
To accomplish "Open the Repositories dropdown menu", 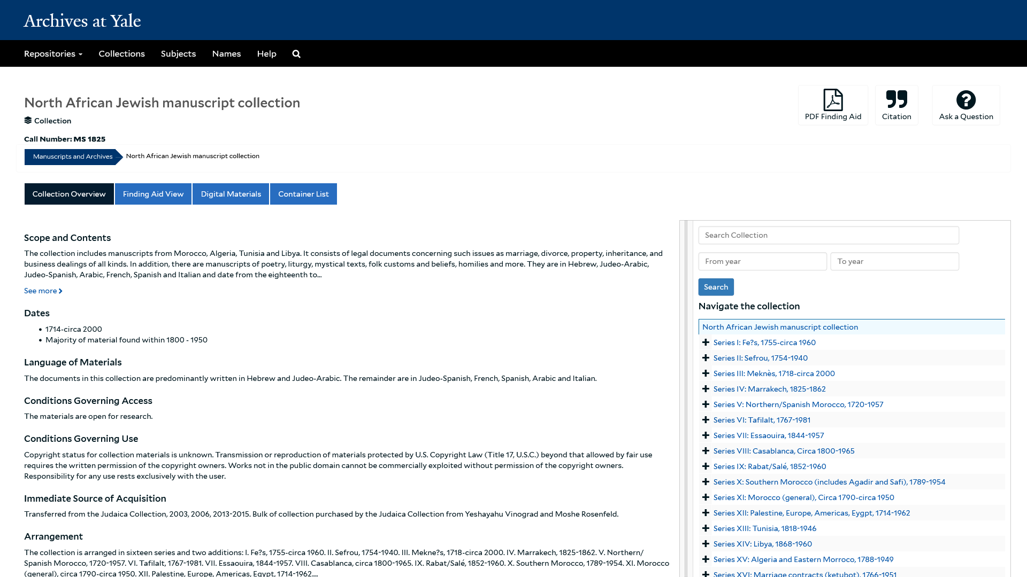I will pyautogui.click(x=52, y=53).
